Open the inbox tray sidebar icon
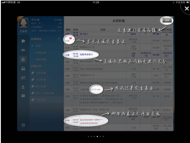 [x=23, y=68]
